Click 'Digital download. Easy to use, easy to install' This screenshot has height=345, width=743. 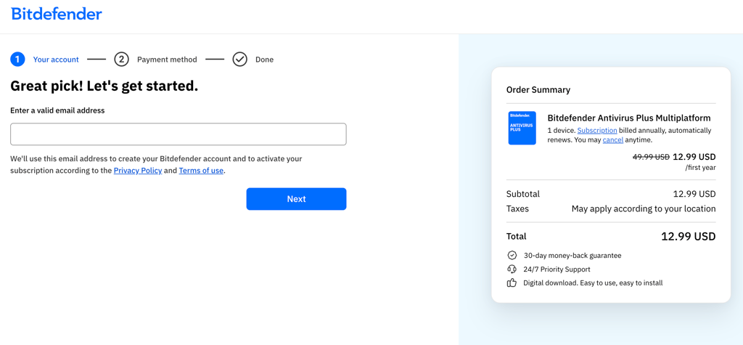click(593, 283)
